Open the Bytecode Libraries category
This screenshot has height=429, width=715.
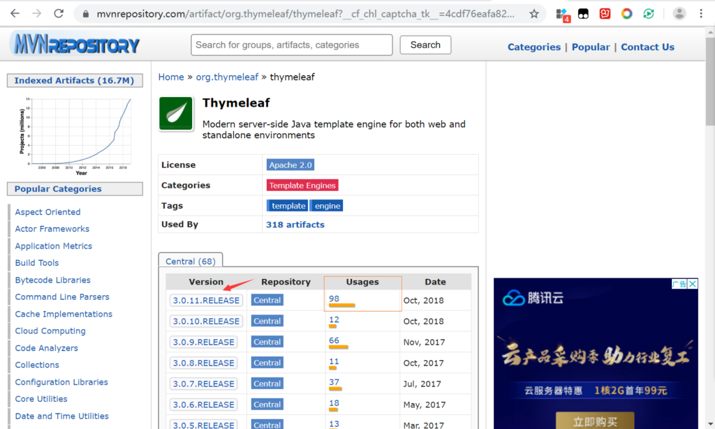[x=53, y=280]
